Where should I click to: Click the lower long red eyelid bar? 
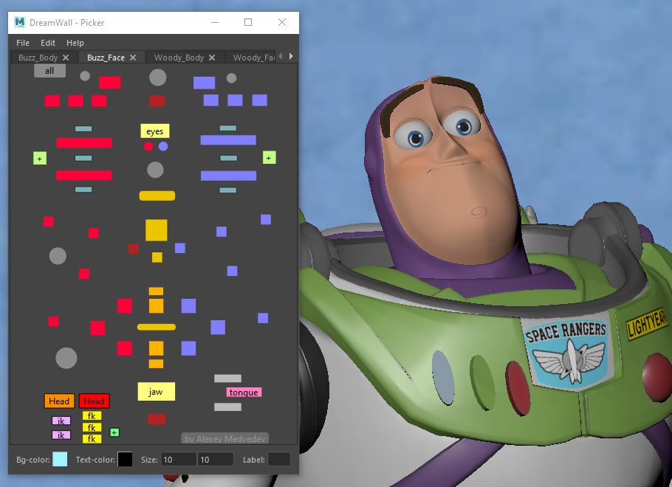[x=84, y=175]
